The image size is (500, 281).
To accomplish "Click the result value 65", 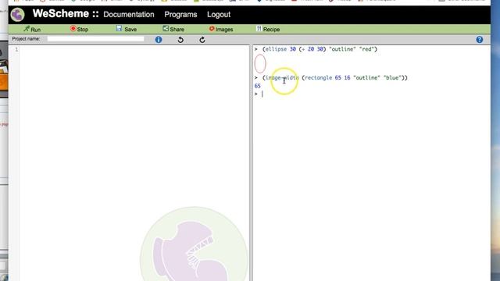I will [258, 86].
